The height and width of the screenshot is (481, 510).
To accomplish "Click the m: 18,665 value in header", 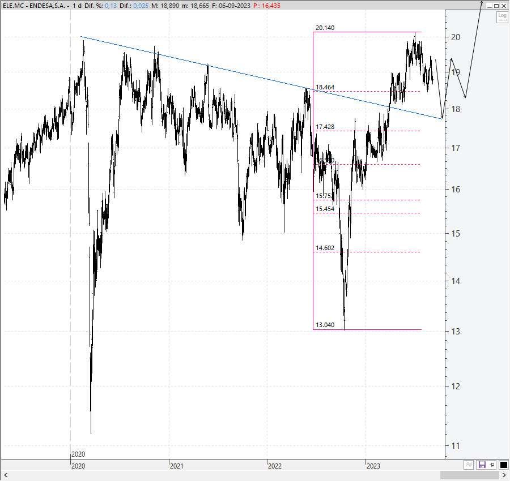I will pos(195,6).
